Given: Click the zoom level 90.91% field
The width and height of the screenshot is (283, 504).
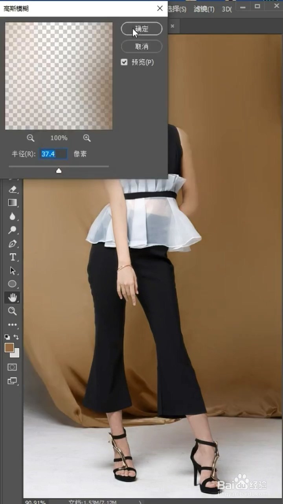Looking at the screenshot, I should (x=35, y=502).
